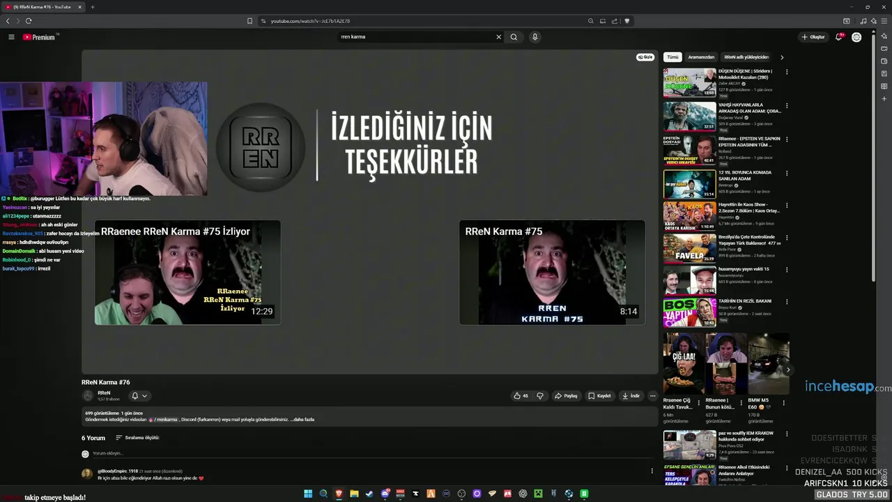Open FAVELA Brazil video thumbnail
892x502 pixels.
tap(689, 248)
